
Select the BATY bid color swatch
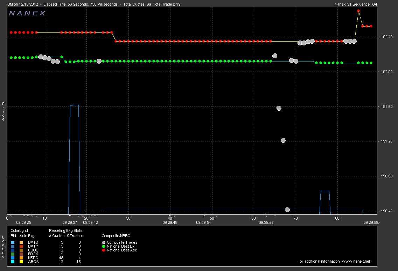pyautogui.click(x=13, y=247)
